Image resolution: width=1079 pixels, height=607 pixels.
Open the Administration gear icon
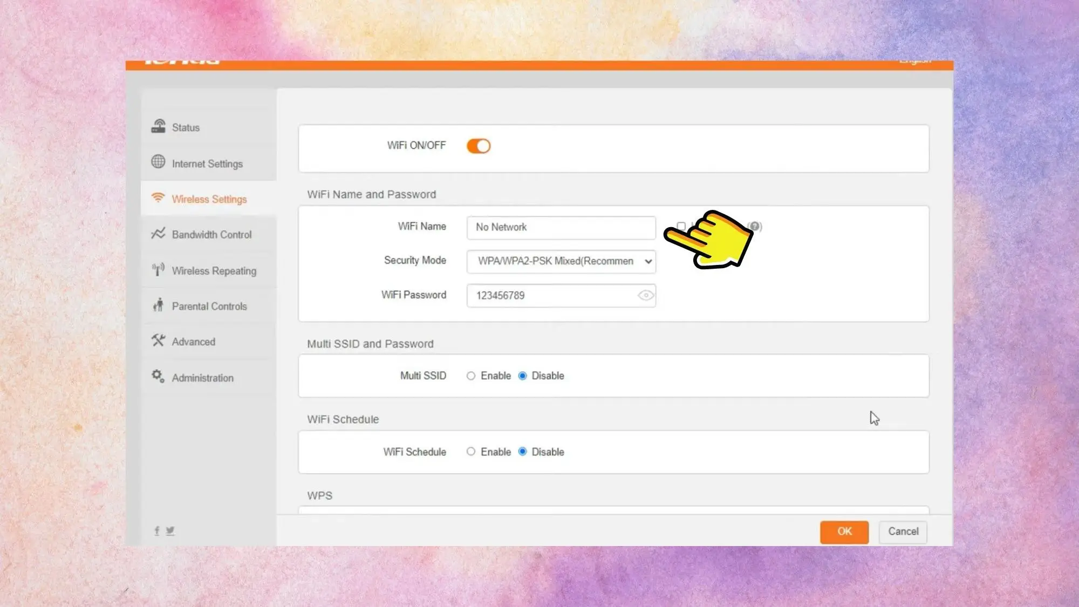pyautogui.click(x=158, y=376)
